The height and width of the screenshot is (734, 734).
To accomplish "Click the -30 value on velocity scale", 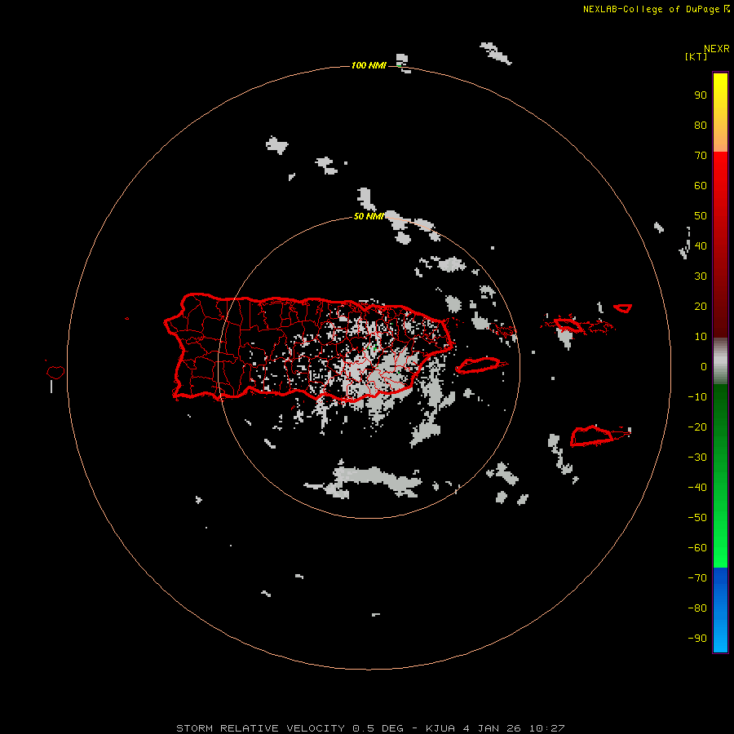I will coord(697,458).
